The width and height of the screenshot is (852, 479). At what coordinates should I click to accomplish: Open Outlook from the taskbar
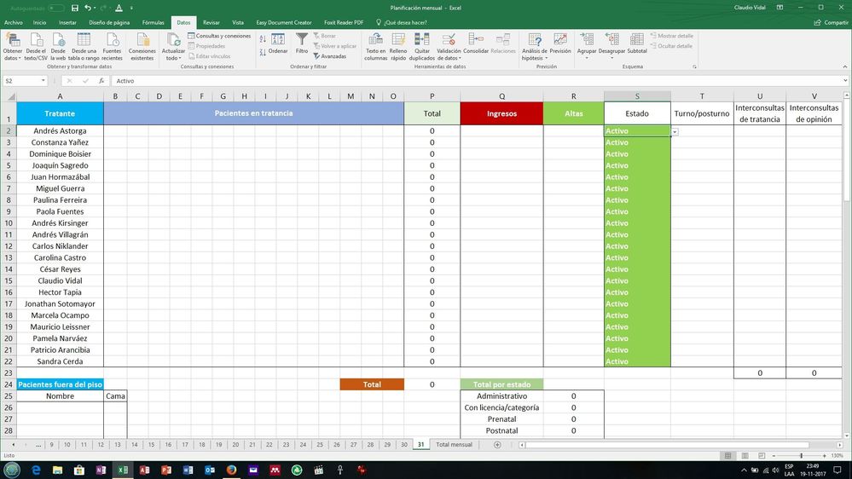pyautogui.click(x=210, y=470)
